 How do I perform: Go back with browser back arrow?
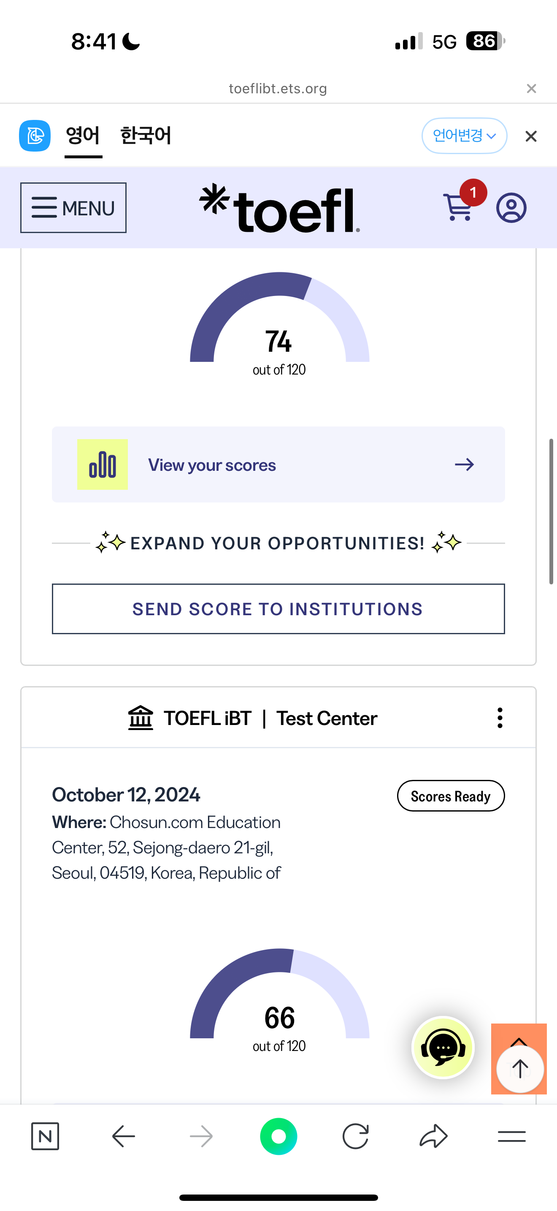(x=124, y=1136)
